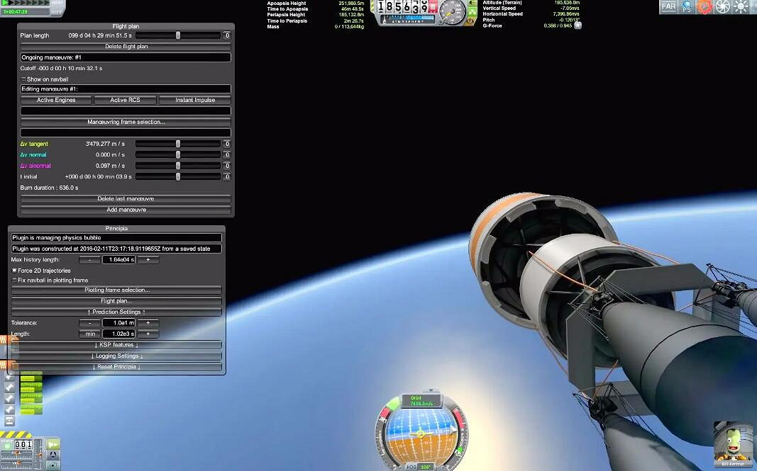Screen dimensions: 757x471
Task: Click the Add manœuvre button
Action: (x=125, y=210)
